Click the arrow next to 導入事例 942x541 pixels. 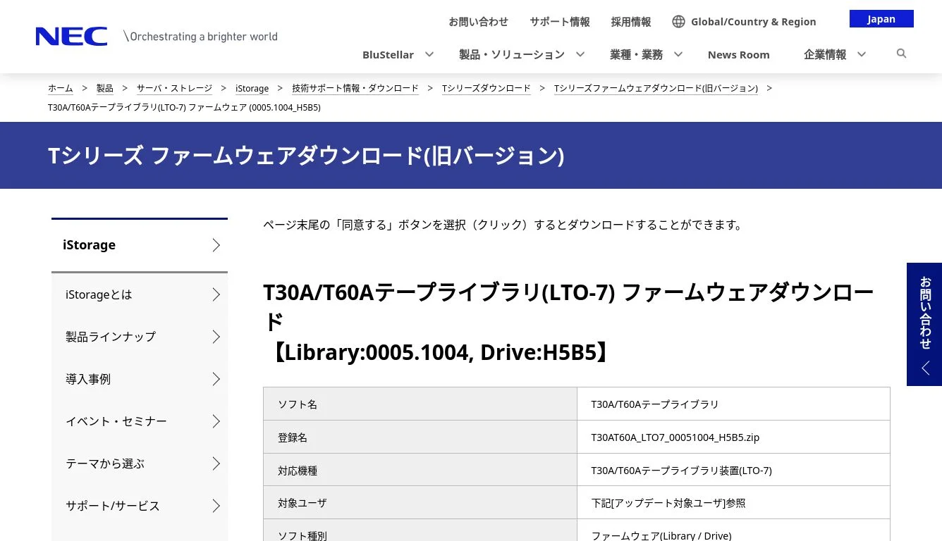216,379
